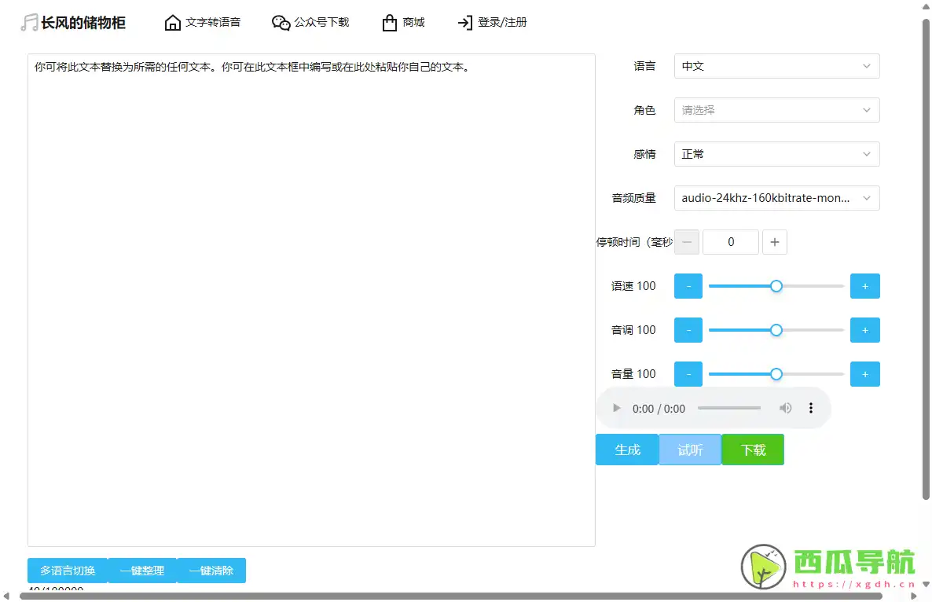Image resolution: width=932 pixels, height=602 pixels.
Task: Click the login arrow icon
Action: click(x=464, y=23)
